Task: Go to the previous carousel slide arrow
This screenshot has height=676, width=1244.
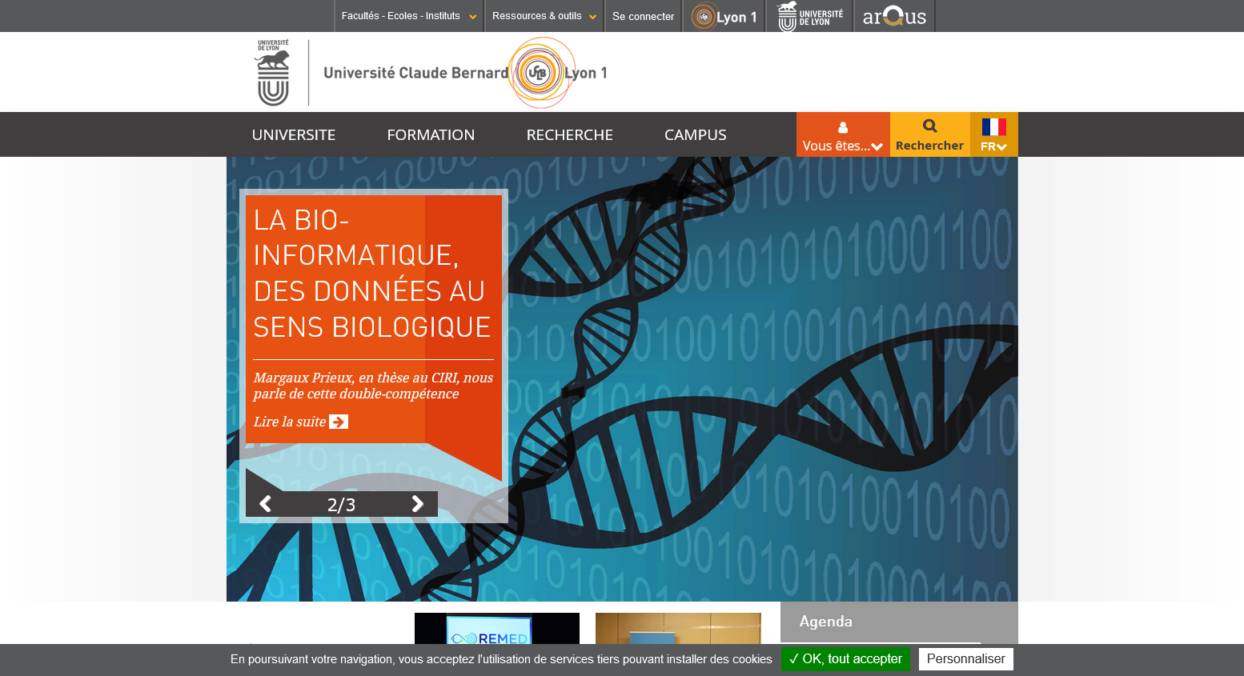Action: 266,503
